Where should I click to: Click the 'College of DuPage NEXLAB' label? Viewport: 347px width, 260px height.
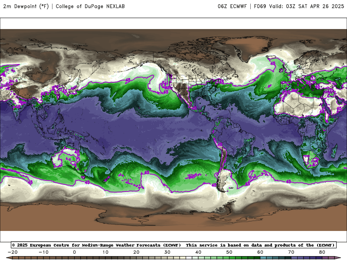[x=90, y=6]
